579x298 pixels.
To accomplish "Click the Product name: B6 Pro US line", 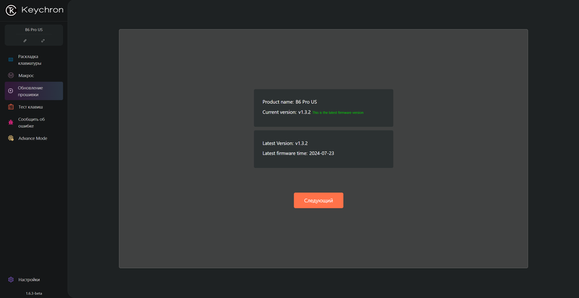I will pos(289,102).
